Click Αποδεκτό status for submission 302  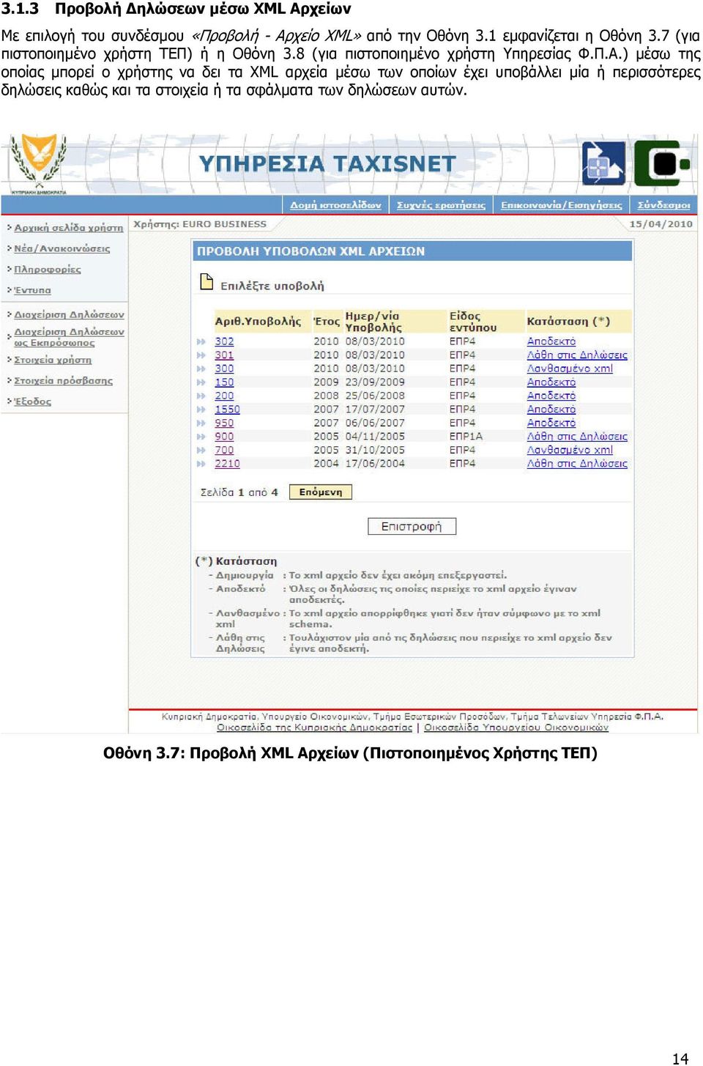point(551,341)
